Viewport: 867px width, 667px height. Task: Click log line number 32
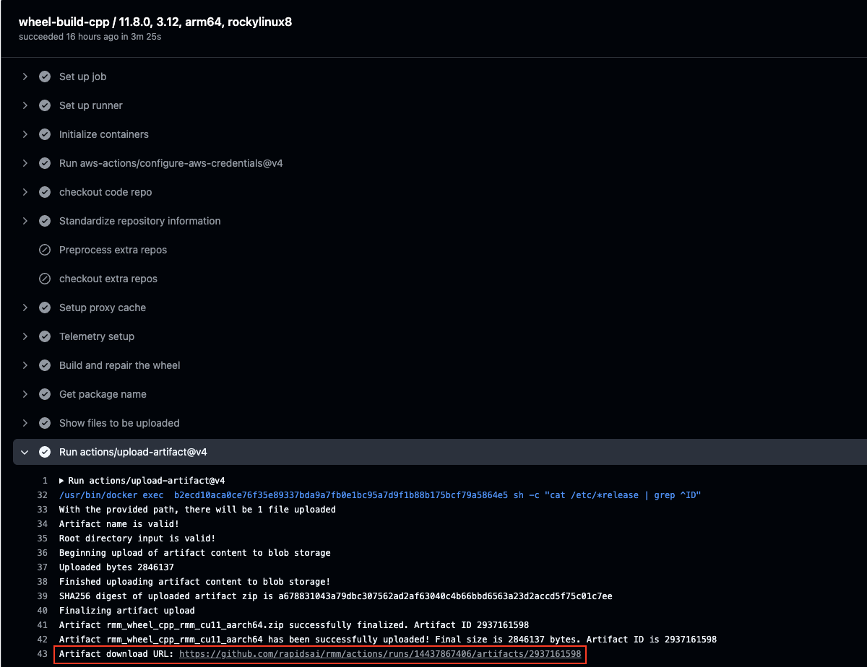tap(42, 495)
